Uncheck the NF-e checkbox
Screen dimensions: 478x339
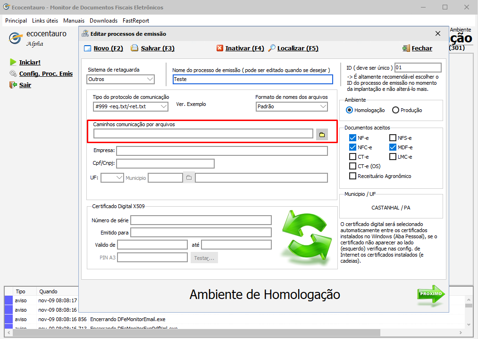(x=352, y=138)
